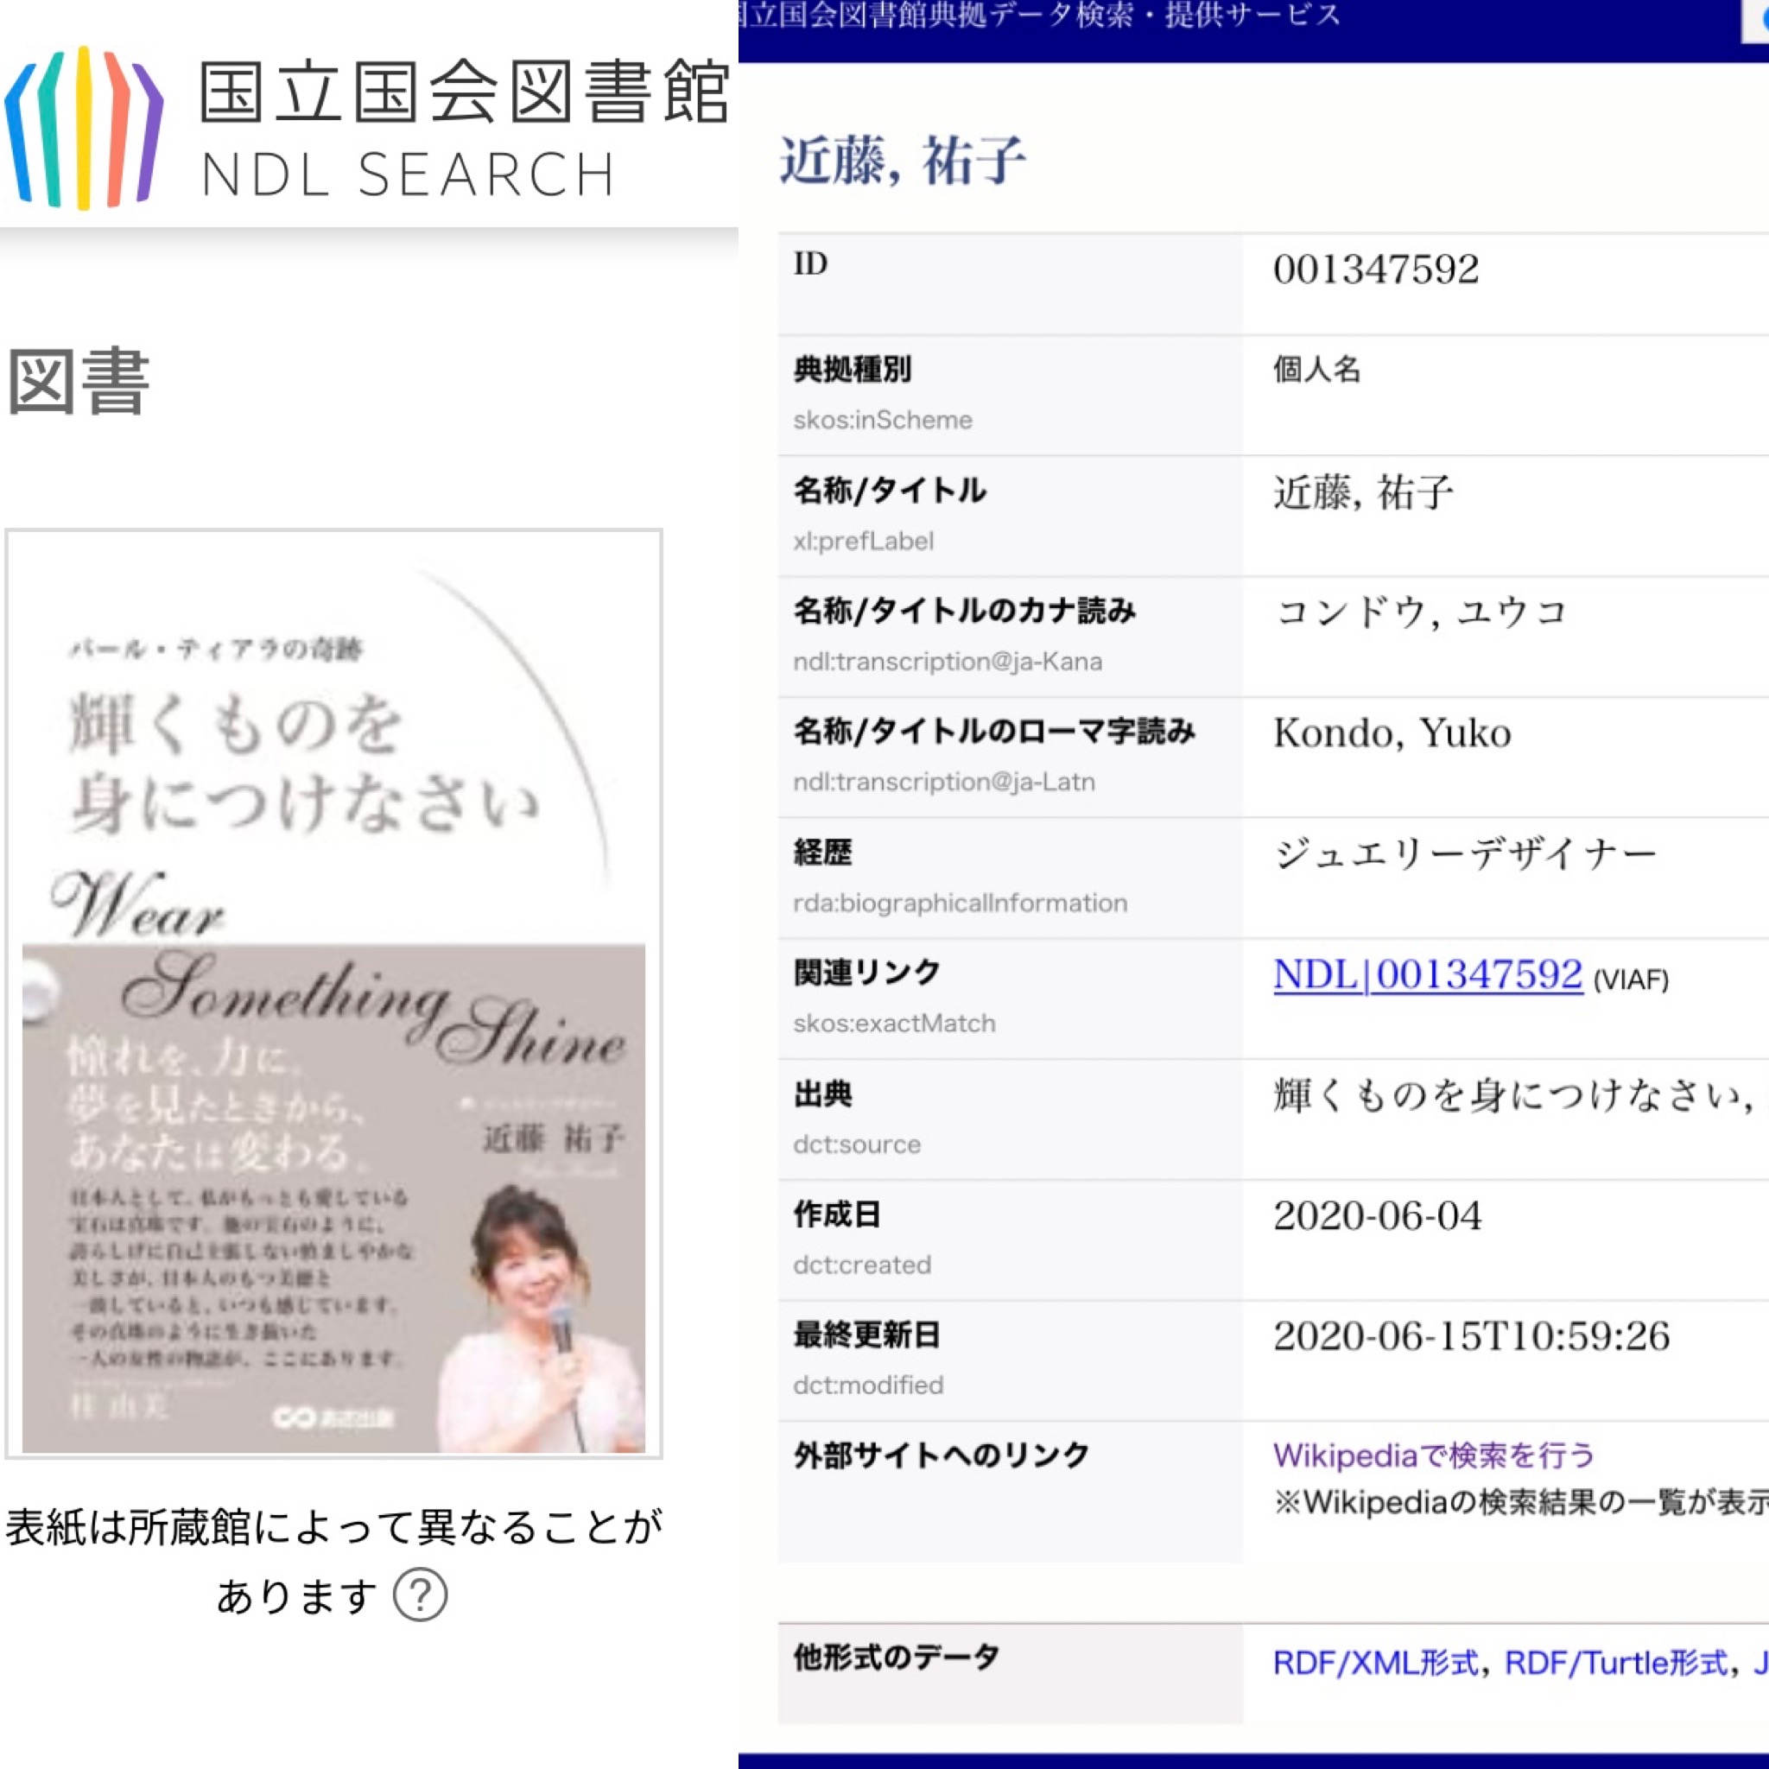Click the 出典 source title 輝くものを身につけなさい
The image size is (1769, 1769).
tap(1511, 1095)
